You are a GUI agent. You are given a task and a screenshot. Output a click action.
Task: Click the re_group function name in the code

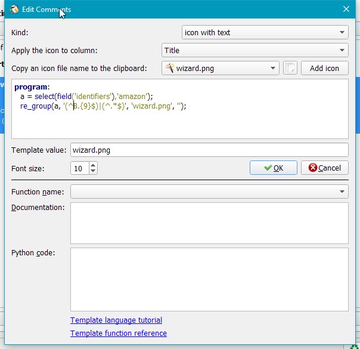coord(36,106)
